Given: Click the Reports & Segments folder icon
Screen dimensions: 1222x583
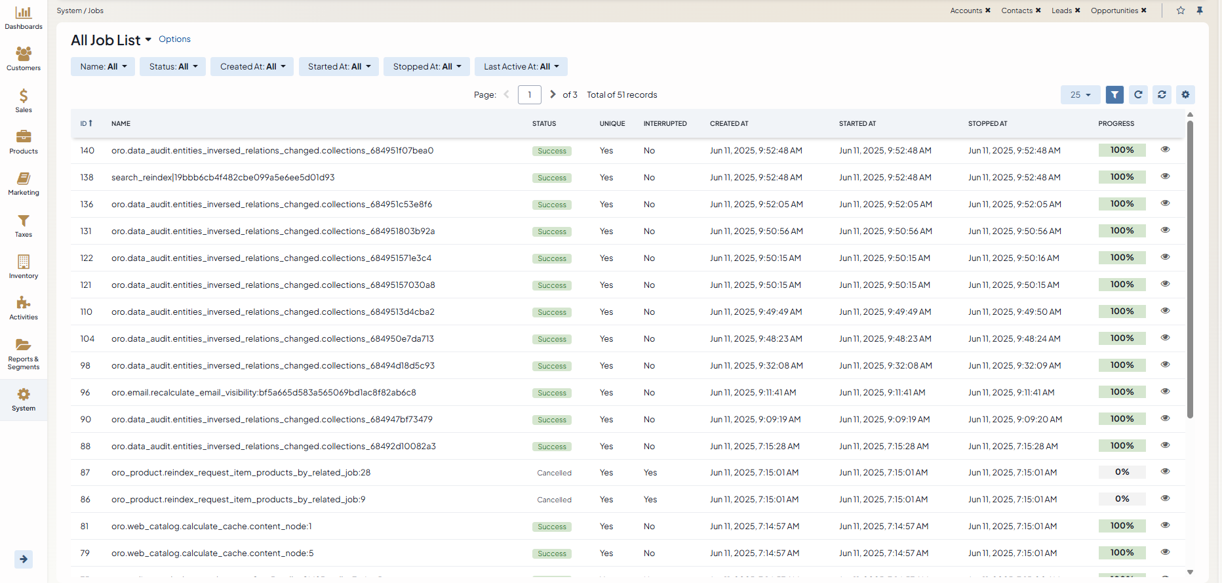Looking at the screenshot, I should [x=24, y=345].
